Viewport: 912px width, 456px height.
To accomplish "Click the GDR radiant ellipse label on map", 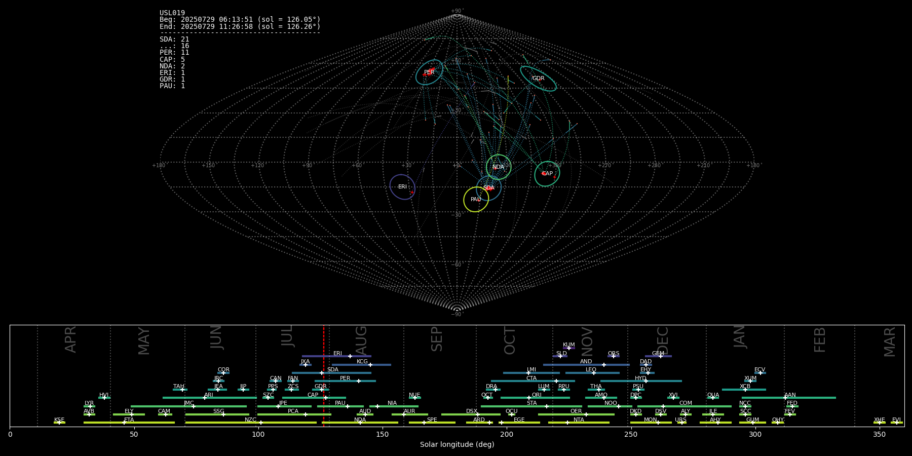I will (x=538, y=79).
